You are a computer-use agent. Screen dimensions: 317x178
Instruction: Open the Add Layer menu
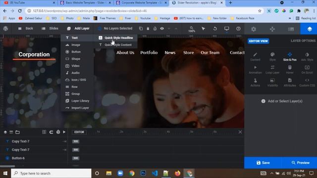tap(78, 29)
